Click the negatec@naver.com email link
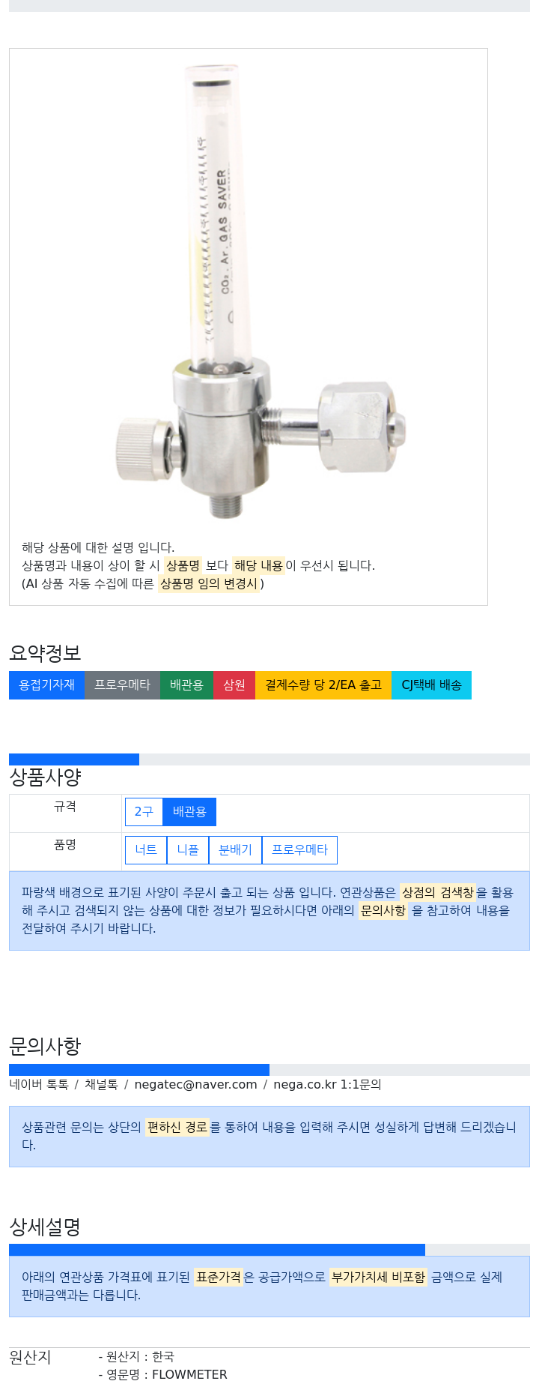Screen dimensions: 539x1384 point(195,1085)
